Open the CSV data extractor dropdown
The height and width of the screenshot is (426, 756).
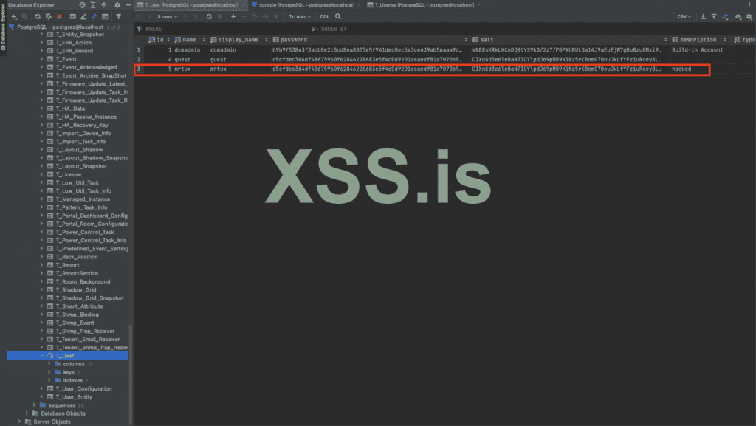click(684, 16)
